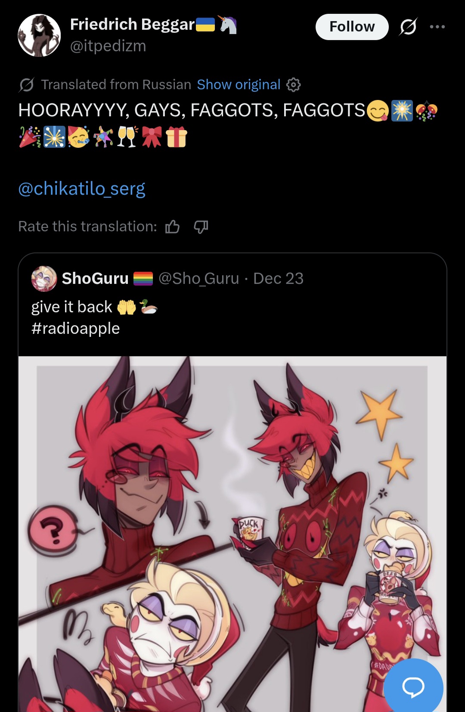Open the three-dot more options menu
This screenshot has height=712, width=465.
tap(437, 27)
